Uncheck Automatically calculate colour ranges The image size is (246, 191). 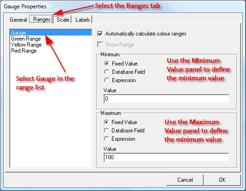coord(100,34)
